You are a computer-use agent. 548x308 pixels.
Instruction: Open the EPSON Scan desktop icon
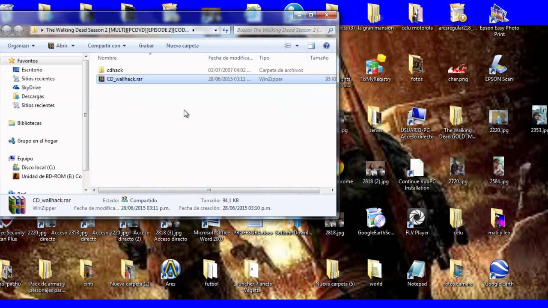pyautogui.click(x=499, y=68)
